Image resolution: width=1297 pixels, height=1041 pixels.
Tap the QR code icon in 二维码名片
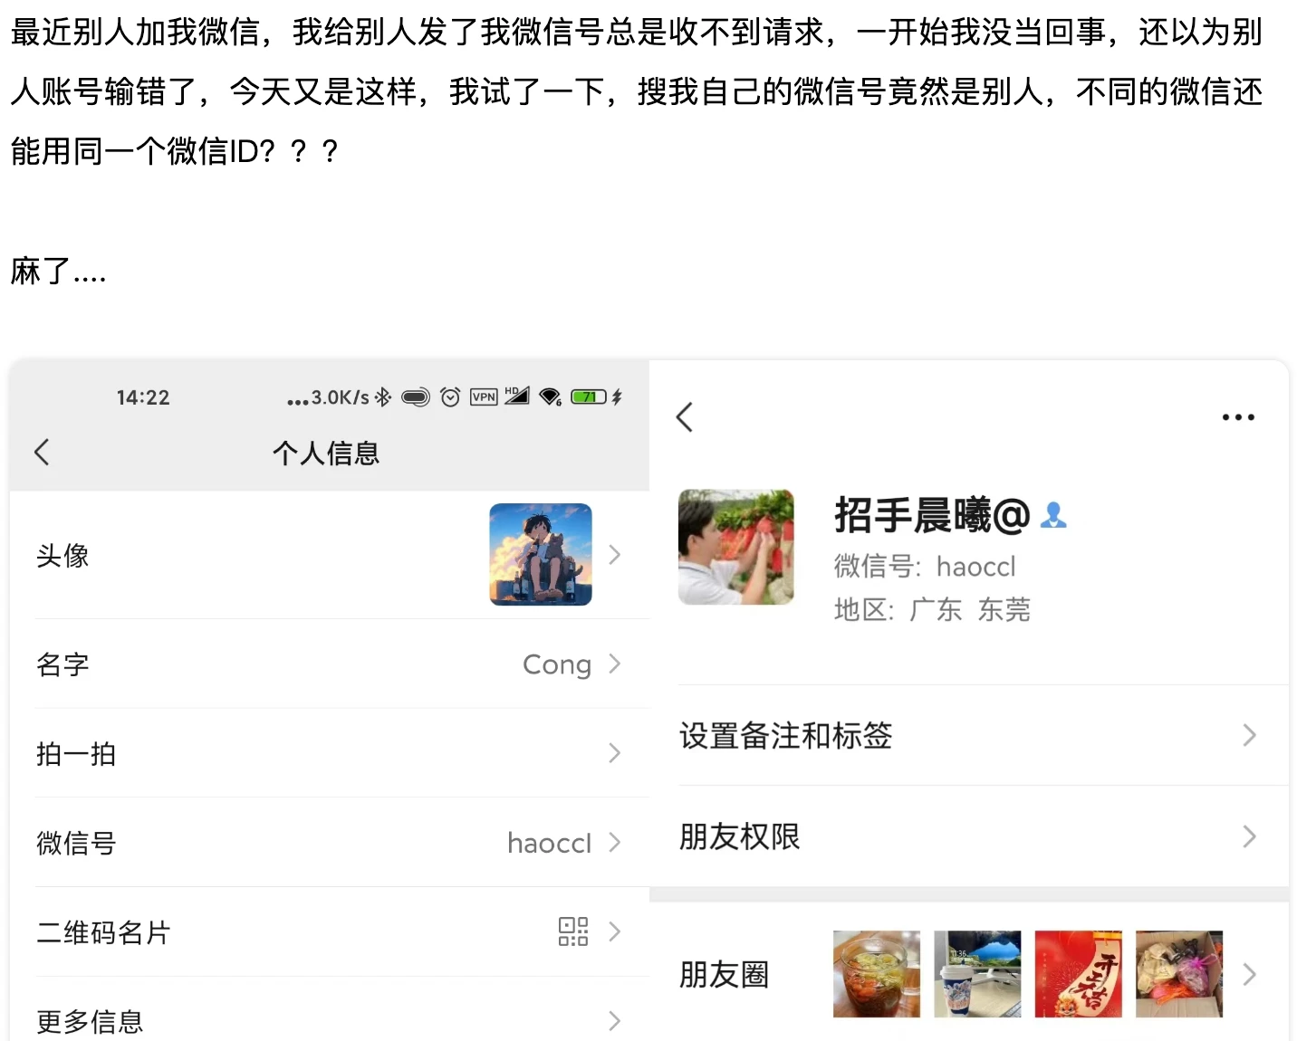[572, 931]
